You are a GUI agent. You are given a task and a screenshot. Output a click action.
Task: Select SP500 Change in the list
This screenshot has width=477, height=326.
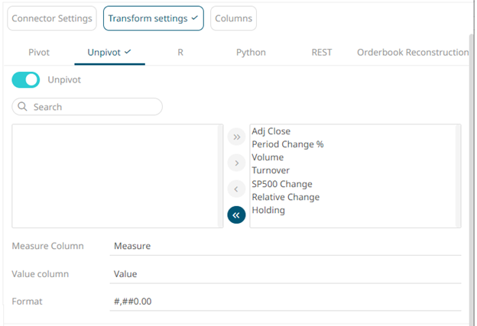tap(281, 184)
